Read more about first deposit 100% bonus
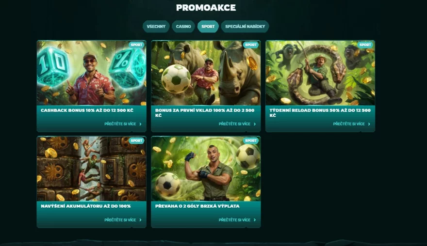Screen dimensions: 427x246 237,124
